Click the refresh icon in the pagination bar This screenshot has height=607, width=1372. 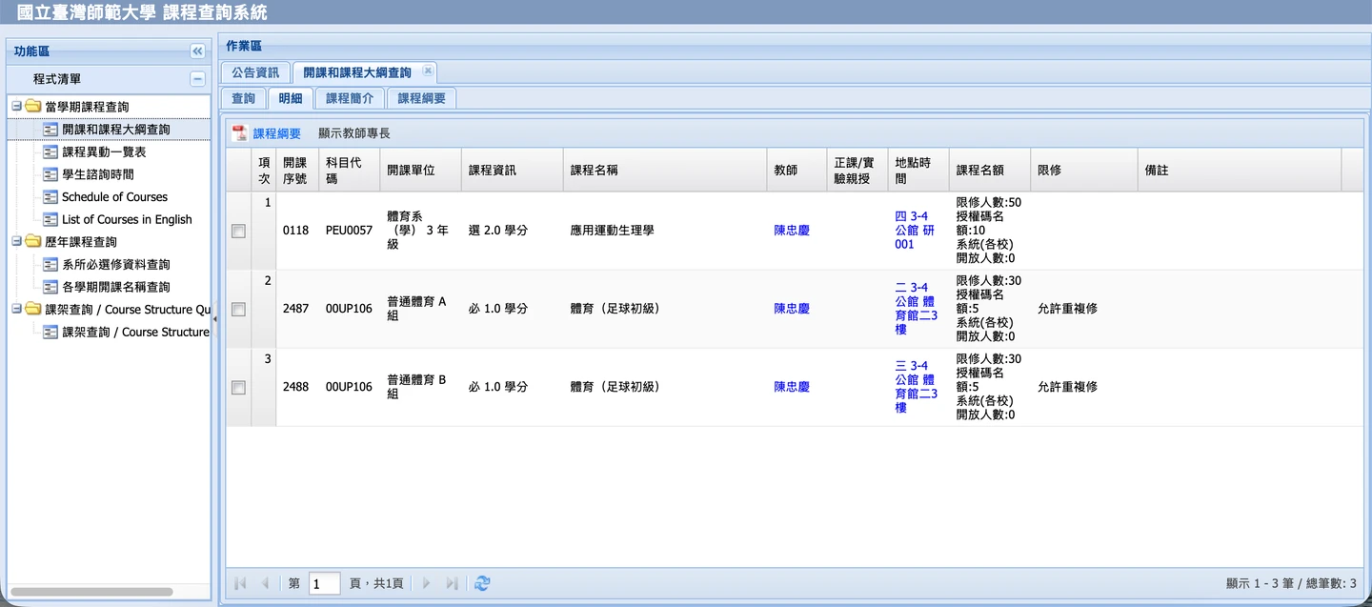pyautogui.click(x=482, y=583)
